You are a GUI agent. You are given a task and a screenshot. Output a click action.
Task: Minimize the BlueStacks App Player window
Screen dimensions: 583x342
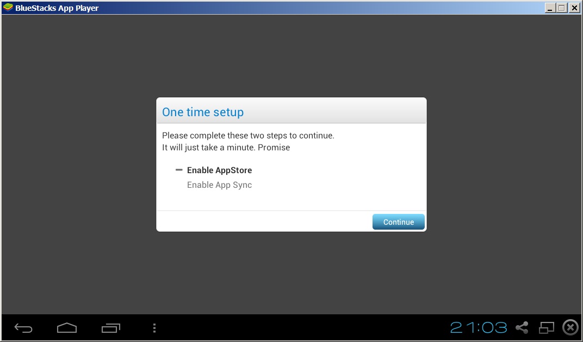[x=550, y=8]
